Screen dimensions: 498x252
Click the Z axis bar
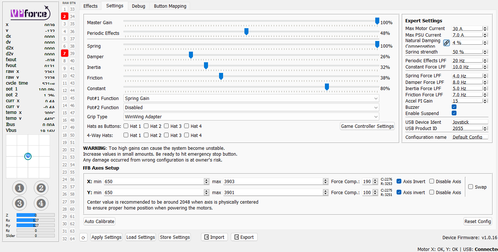point(36,215)
